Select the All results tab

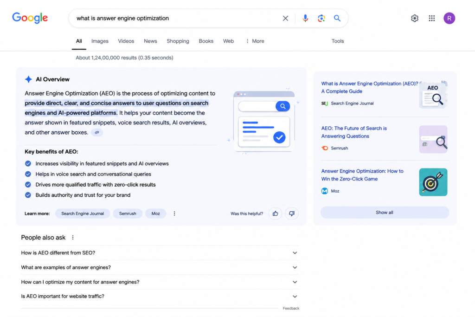[x=79, y=41]
